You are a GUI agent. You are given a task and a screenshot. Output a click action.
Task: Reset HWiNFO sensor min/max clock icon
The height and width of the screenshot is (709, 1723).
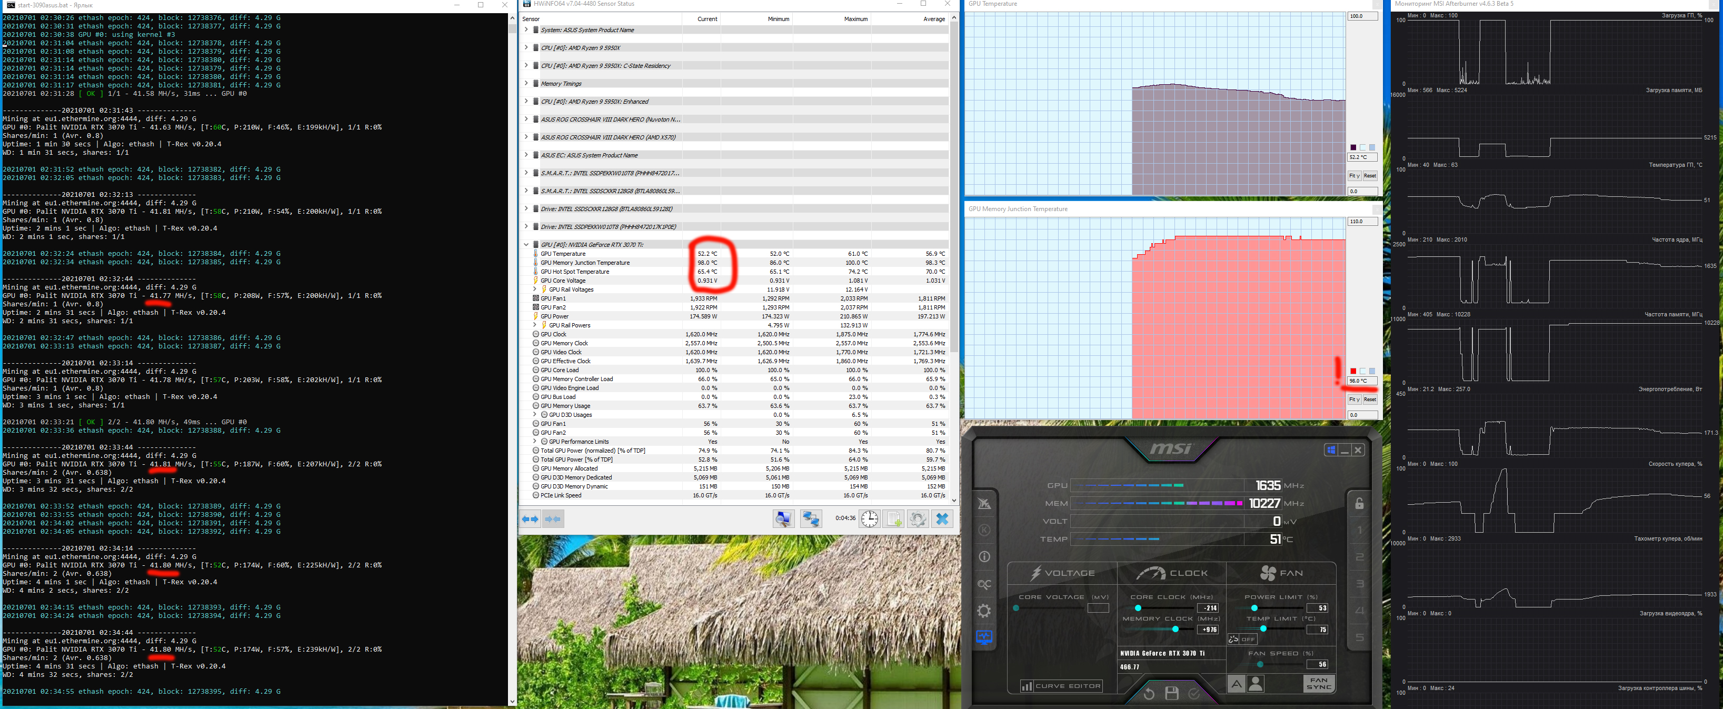(x=869, y=518)
